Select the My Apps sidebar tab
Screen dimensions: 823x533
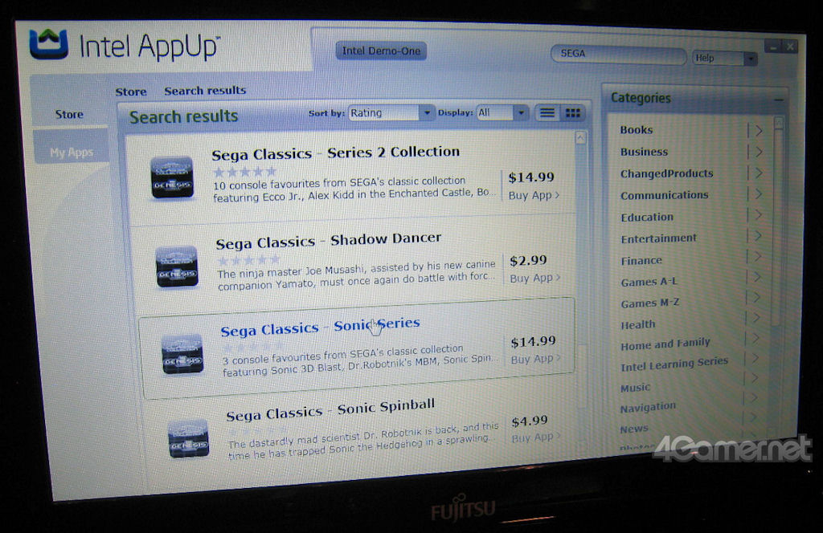72,152
